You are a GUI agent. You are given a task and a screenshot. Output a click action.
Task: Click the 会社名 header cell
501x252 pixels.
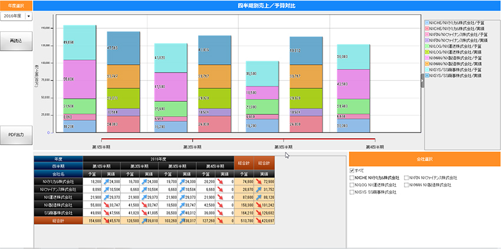pos(58,174)
